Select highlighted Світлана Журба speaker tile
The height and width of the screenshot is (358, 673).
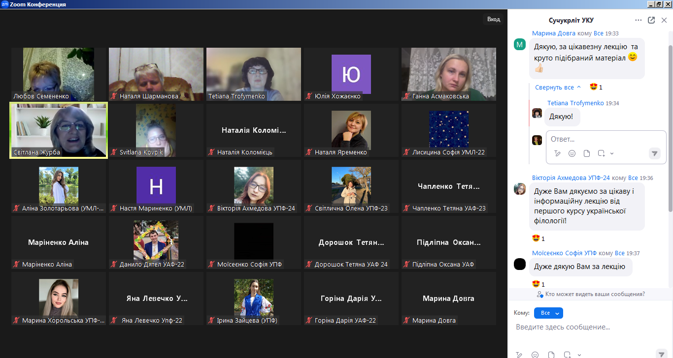tap(59, 130)
